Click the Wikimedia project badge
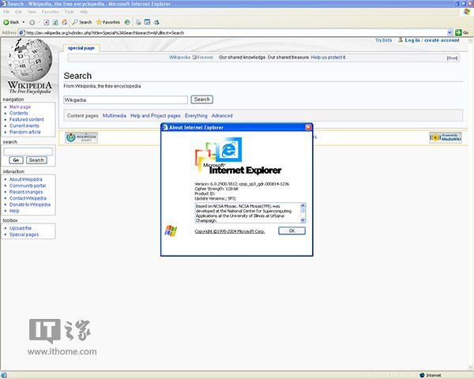The width and height of the screenshot is (474, 379). click(81, 137)
